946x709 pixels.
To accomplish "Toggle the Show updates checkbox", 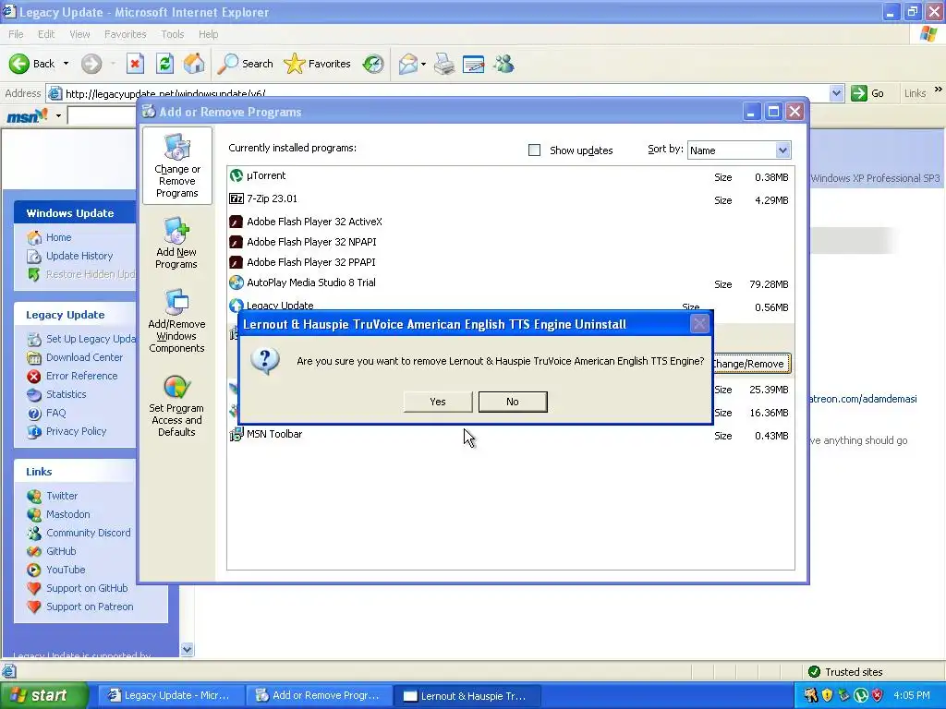I will coord(535,150).
